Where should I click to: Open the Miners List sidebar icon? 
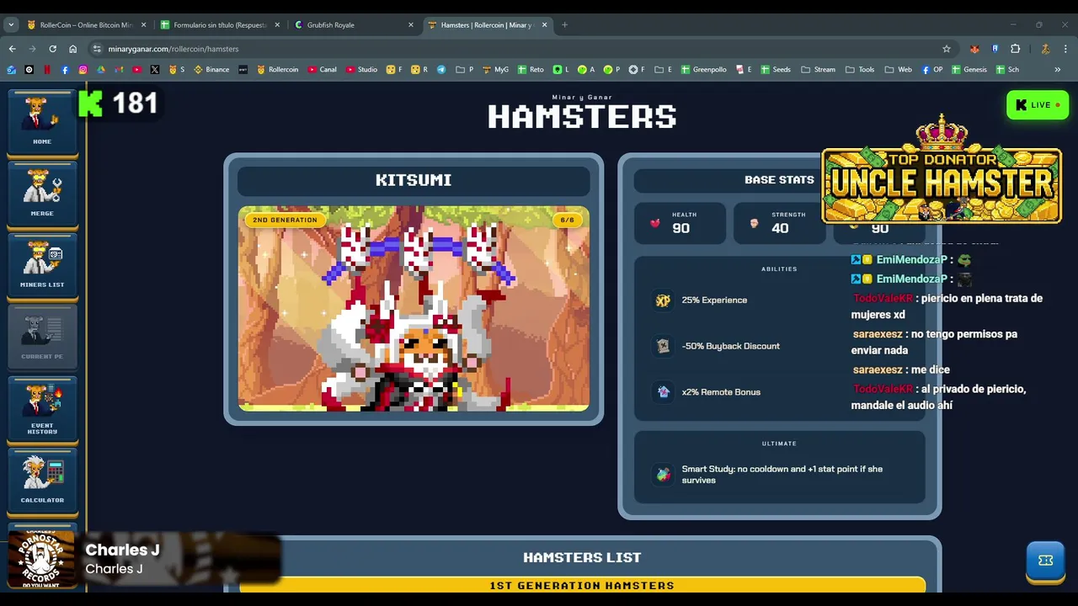coord(42,266)
